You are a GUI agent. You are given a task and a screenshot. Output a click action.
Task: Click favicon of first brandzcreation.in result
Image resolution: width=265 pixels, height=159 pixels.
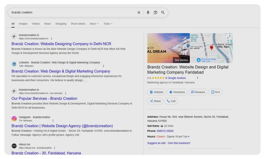click(14, 37)
